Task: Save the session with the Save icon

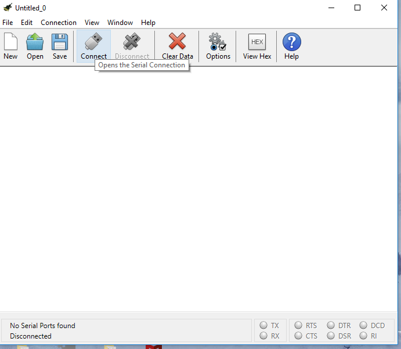Action: 60,42
